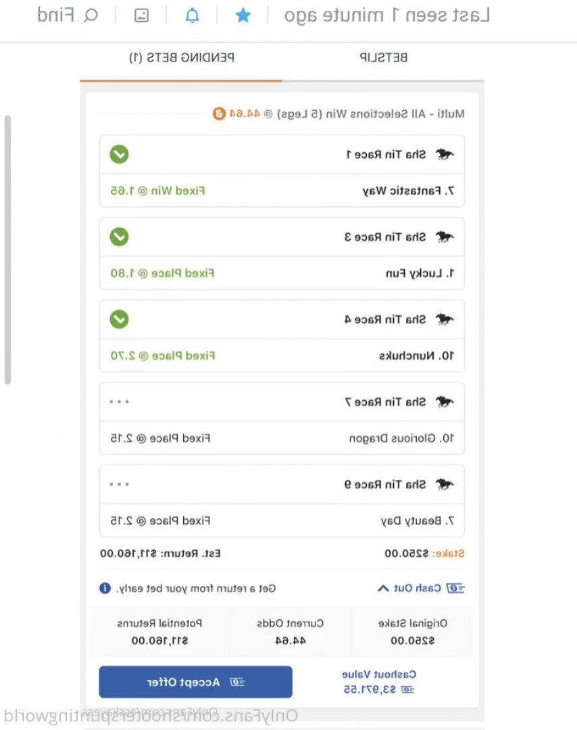Open the three-dot menu on Race 7

coord(119,401)
